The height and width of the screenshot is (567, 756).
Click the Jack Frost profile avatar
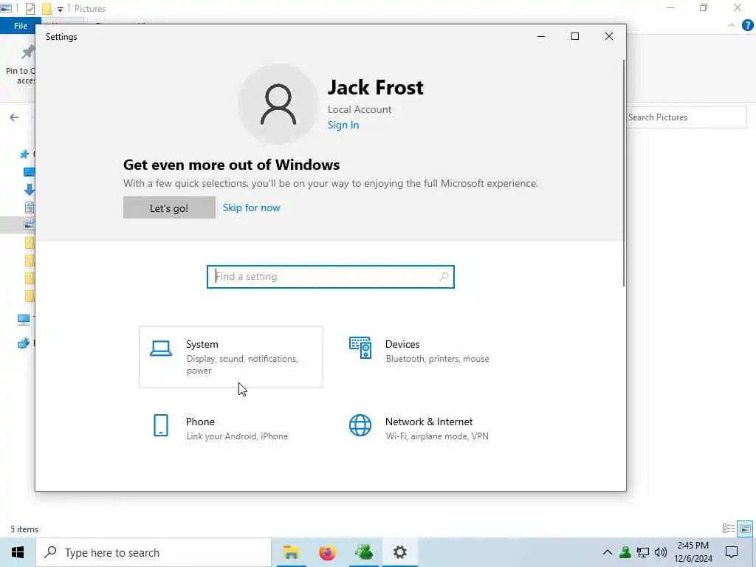pos(278,104)
